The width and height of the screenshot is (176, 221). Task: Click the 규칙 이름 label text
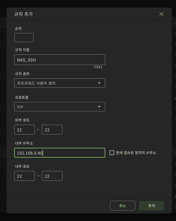point(22,50)
